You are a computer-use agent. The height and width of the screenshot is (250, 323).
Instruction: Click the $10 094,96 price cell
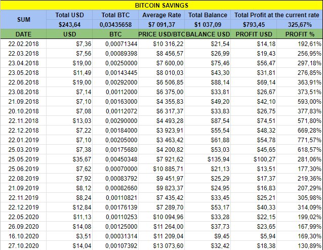161,217
